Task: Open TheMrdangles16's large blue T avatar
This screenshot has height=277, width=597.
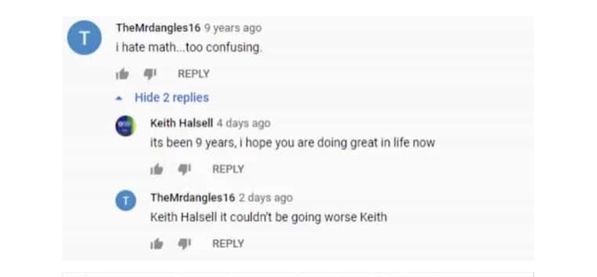Action: click(84, 38)
